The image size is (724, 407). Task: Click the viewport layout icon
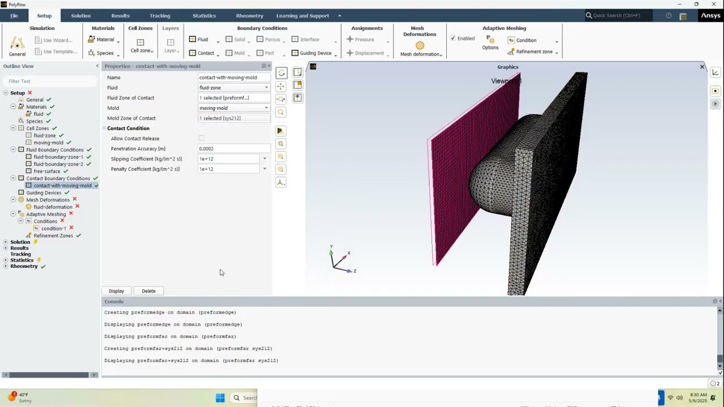tap(298, 72)
